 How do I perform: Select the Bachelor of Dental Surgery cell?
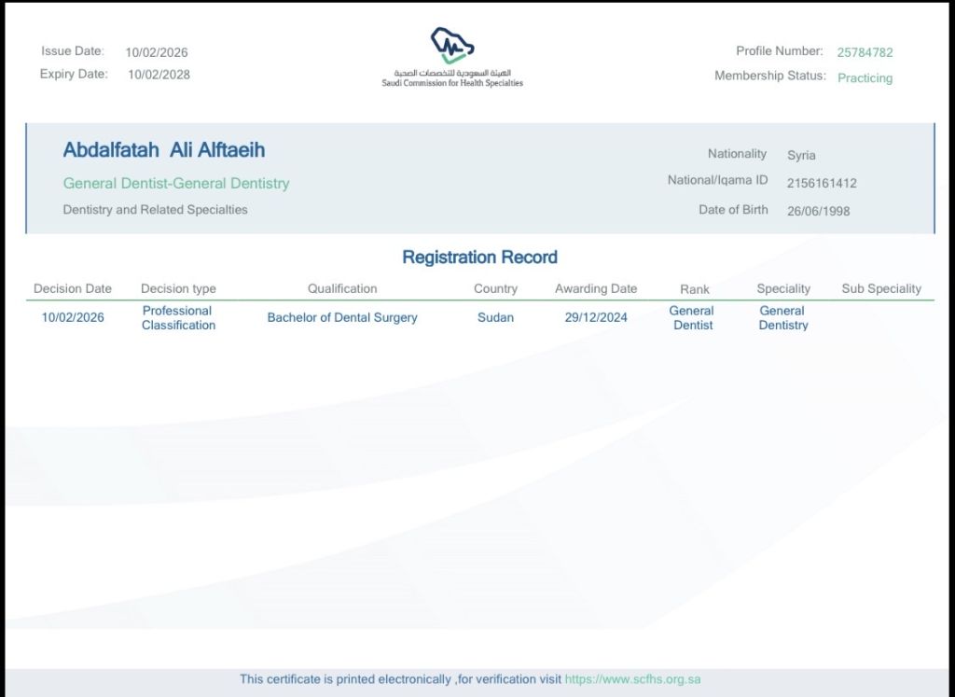(342, 318)
